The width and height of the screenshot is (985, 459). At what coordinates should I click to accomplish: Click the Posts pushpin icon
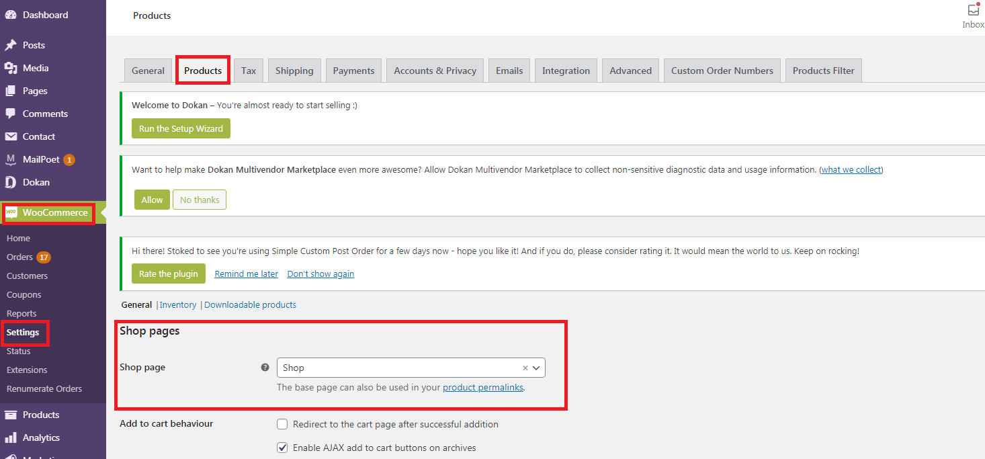(11, 45)
